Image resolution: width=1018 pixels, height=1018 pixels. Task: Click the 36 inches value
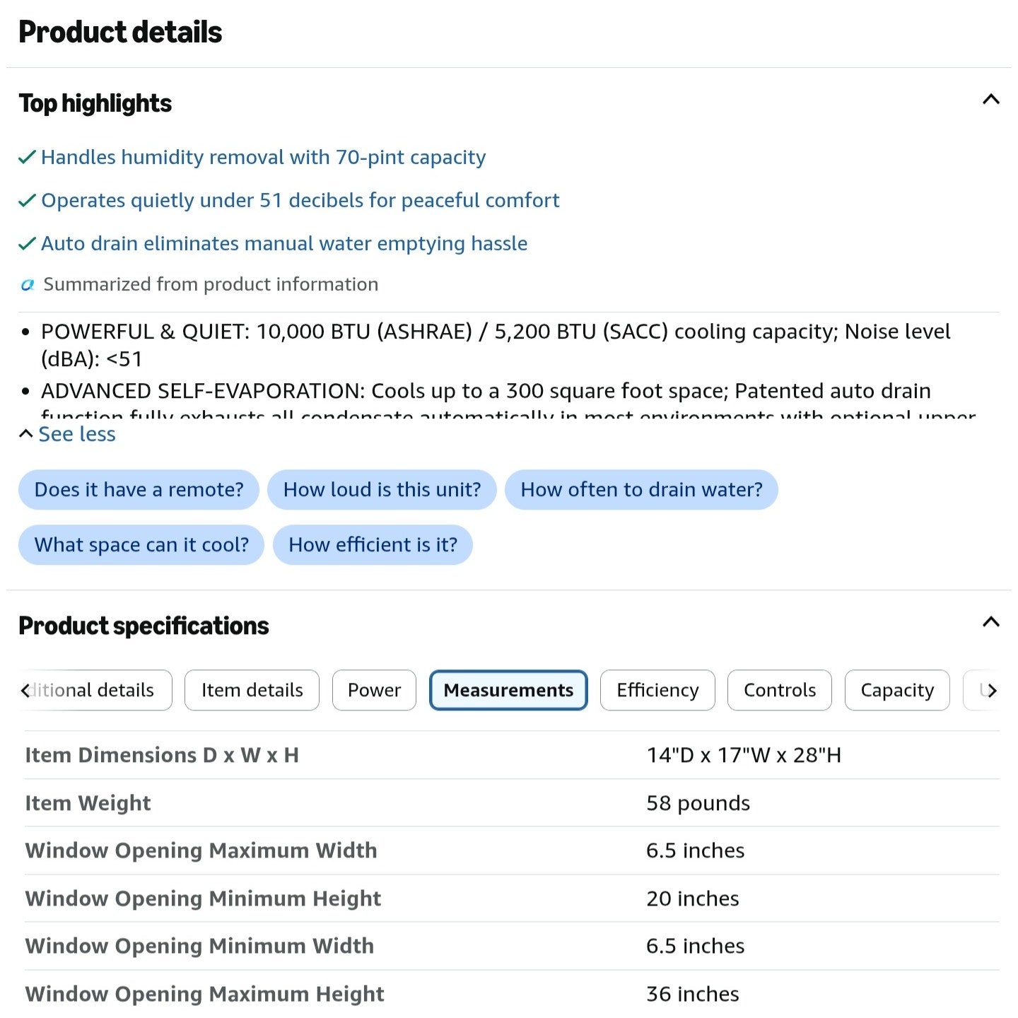[x=692, y=994]
